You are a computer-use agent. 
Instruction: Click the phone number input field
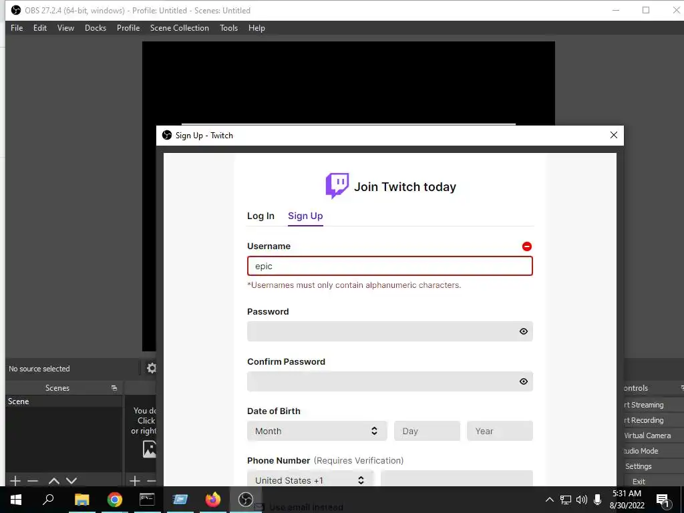coord(456,480)
